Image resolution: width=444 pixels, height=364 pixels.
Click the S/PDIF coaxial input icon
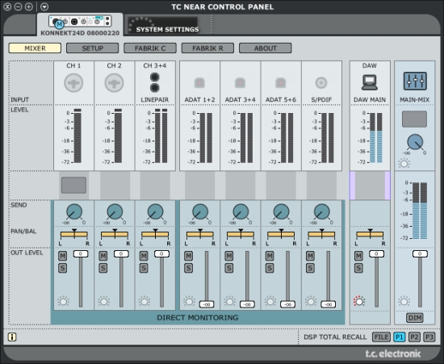click(321, 83)
